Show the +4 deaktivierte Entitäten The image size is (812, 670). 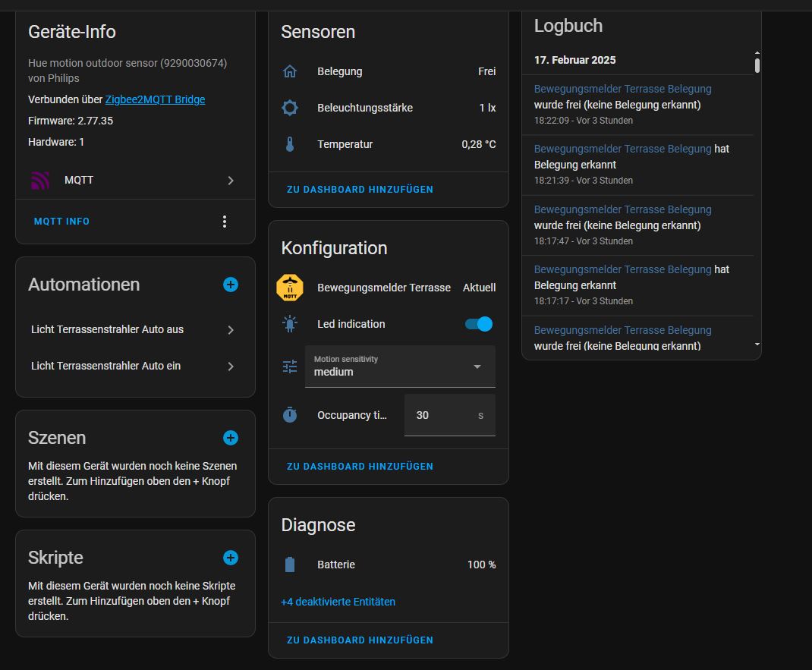click(x=338, y=602)
